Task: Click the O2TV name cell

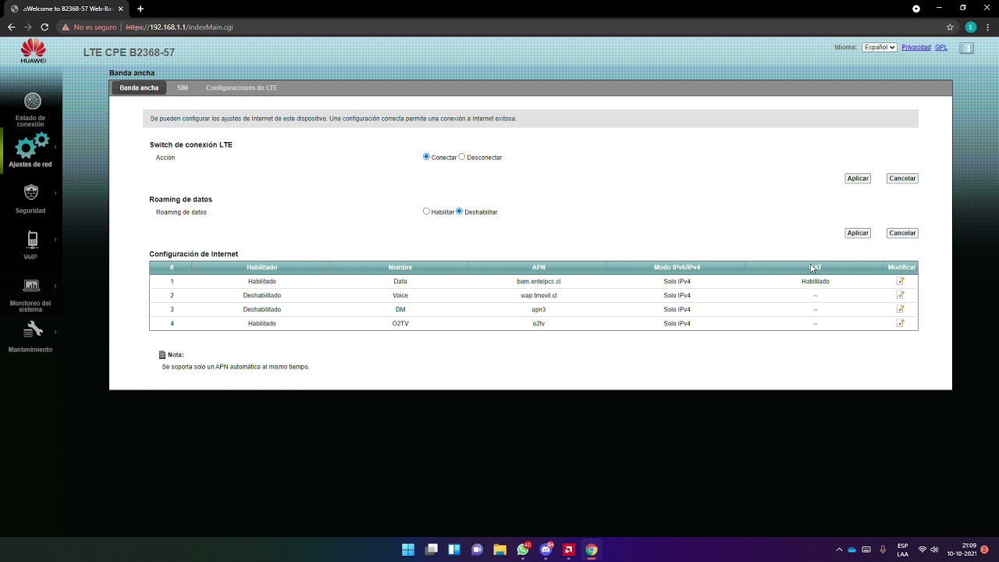Action: click(400, 323)
